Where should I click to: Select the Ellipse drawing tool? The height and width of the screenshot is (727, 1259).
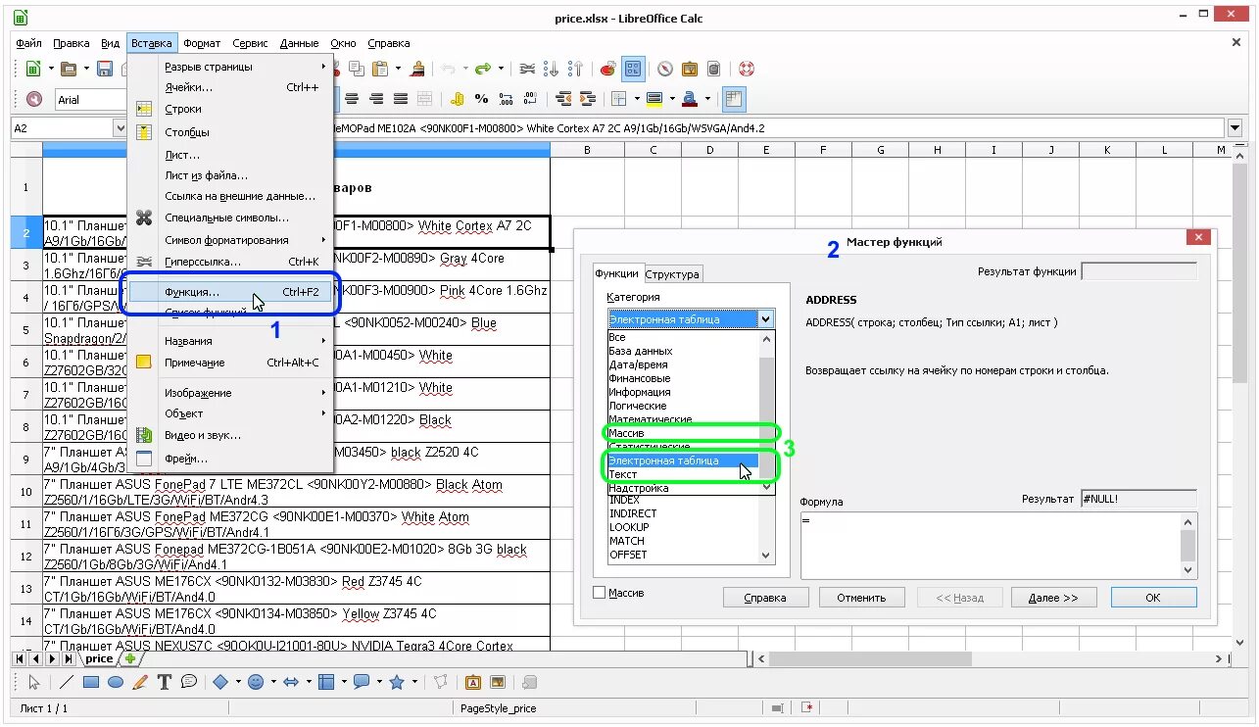pos(116,682)
